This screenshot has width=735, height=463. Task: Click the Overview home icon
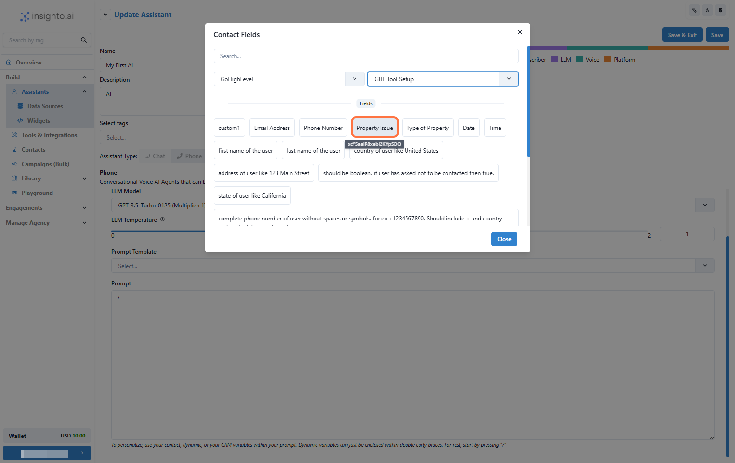9,62
